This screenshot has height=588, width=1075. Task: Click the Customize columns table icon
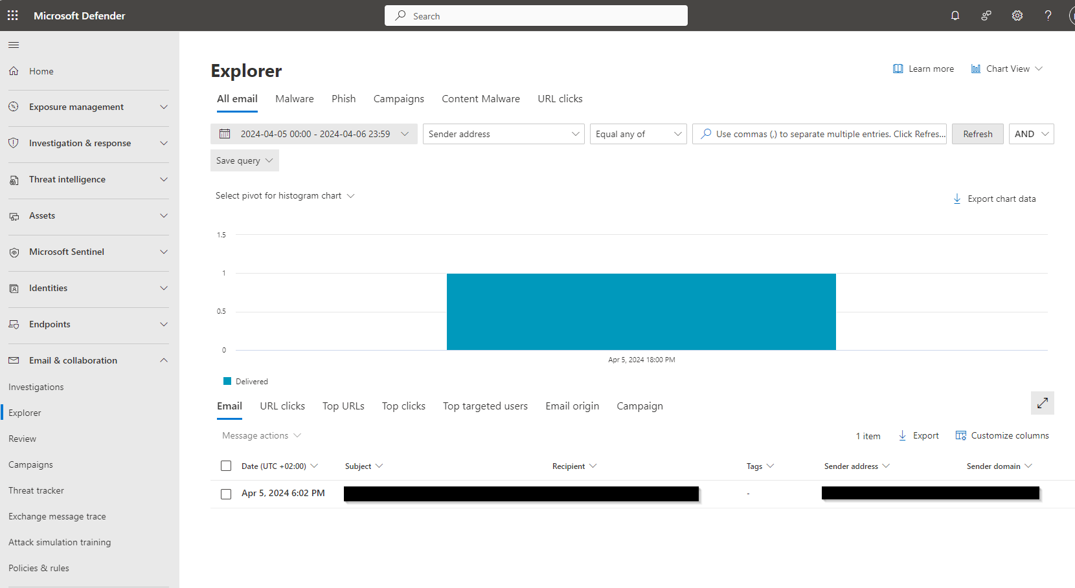(x=961, y=436)
